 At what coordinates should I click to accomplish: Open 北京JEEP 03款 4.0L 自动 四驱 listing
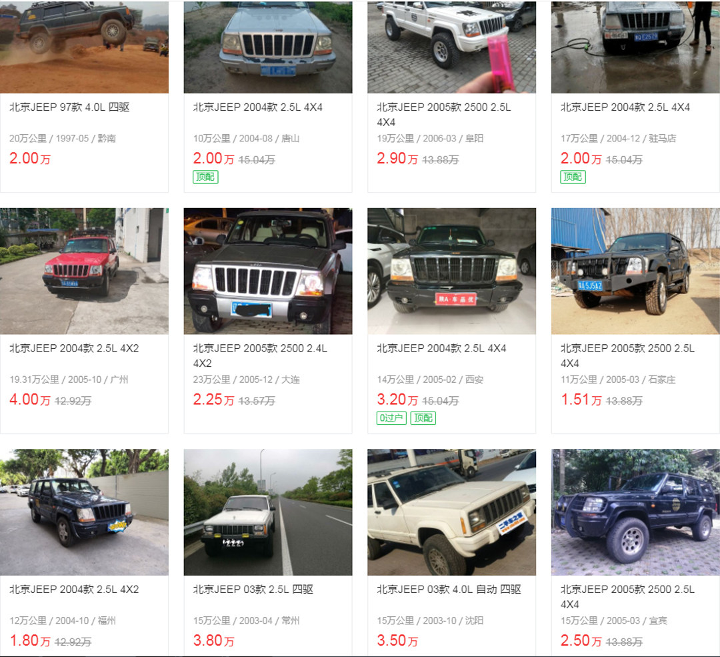(449, 590)
